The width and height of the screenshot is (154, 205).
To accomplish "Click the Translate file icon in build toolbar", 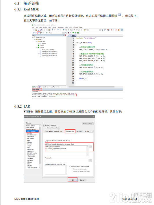I will [34, 33].
